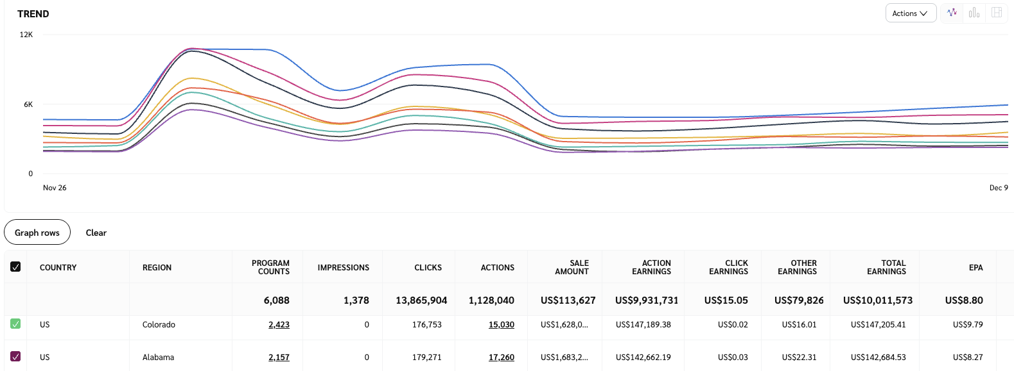The image size is (1014, 371).
Task: Sort by the Impressions column header
Action: pos(343,268)
